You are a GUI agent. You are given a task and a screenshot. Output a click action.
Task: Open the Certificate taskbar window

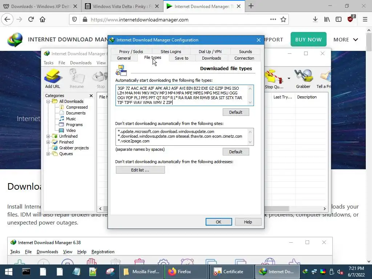[x=232, y=272]
